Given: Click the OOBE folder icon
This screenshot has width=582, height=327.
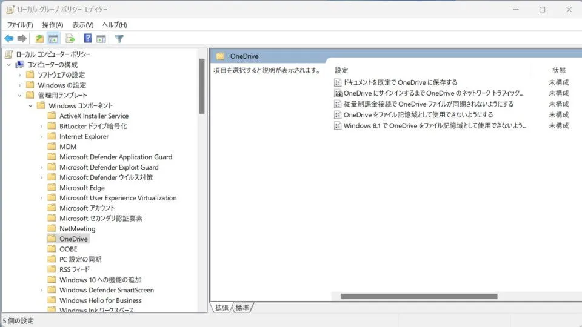Looking at the screenshot, I should [52, 249].
